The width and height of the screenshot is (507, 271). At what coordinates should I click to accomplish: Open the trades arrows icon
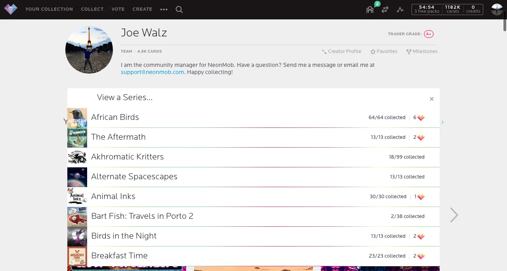pos(385,9)
